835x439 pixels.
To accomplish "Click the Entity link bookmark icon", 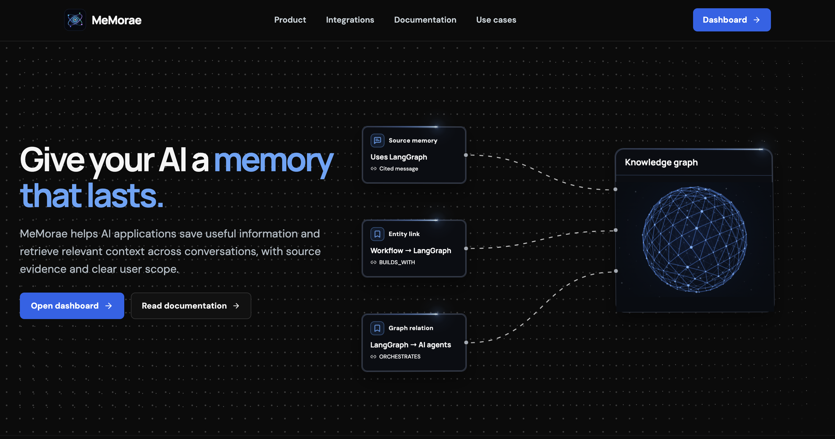I will tap(377, 234).
